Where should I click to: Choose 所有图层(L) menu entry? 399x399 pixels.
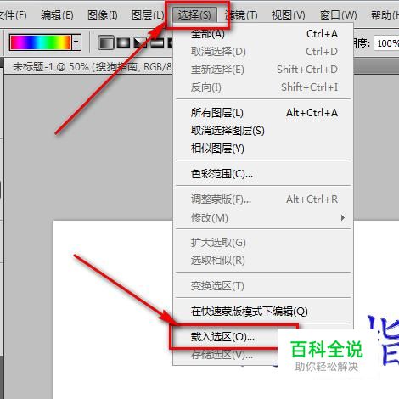click(263, 113)
